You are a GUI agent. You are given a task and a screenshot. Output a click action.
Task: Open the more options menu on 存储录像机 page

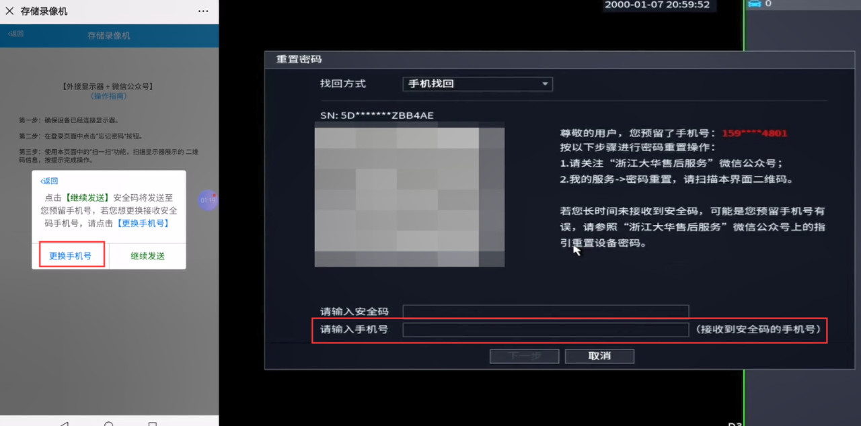[x=203, y=11]
